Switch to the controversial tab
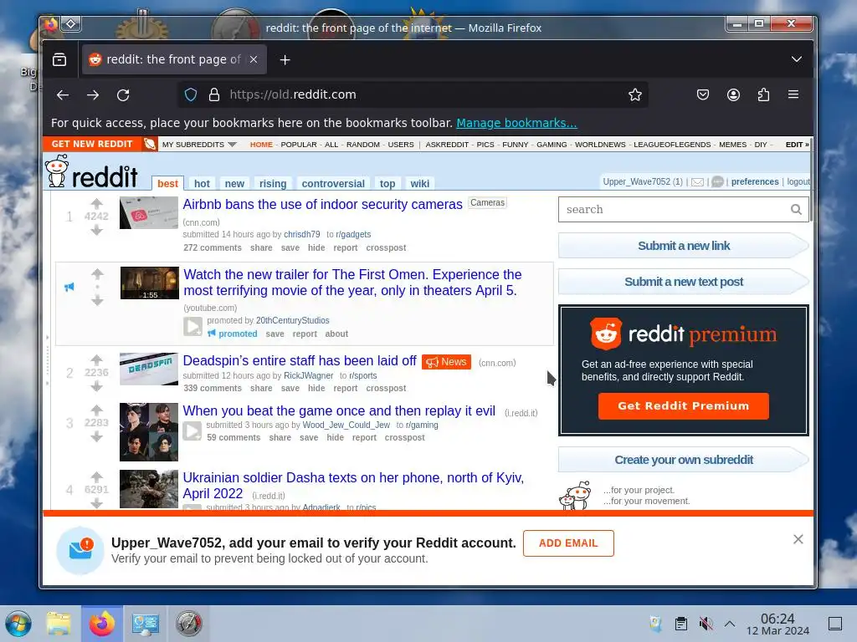Screen dimensions: 857x642 pos(333,184)
